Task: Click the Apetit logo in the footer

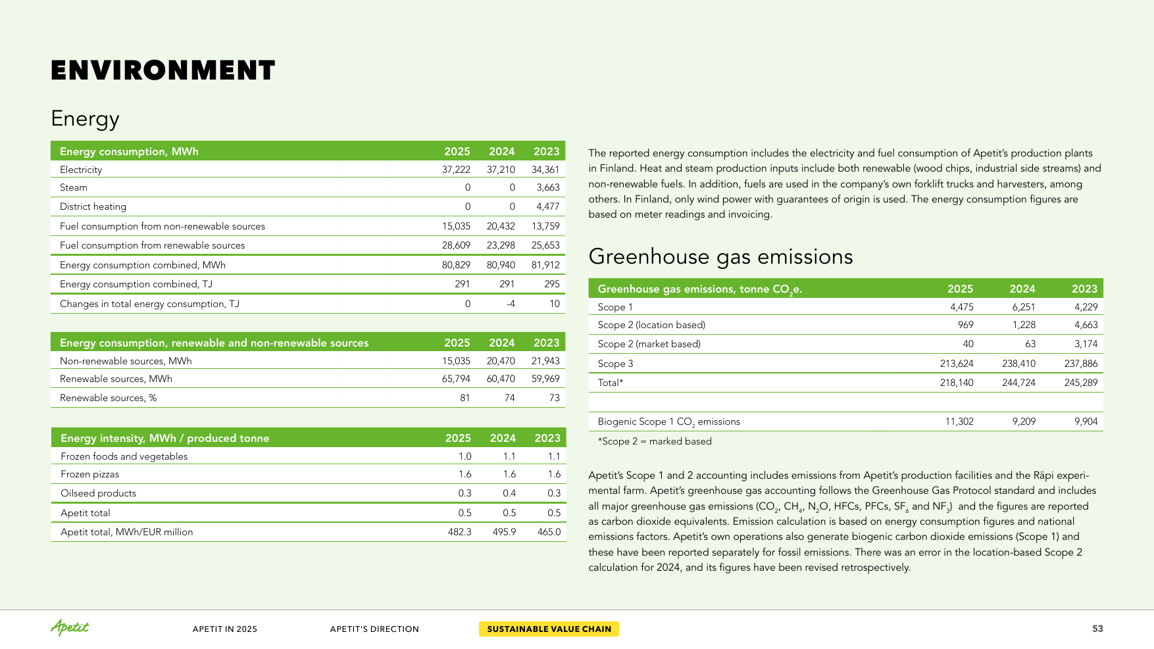Action: [x=70, y=628]
